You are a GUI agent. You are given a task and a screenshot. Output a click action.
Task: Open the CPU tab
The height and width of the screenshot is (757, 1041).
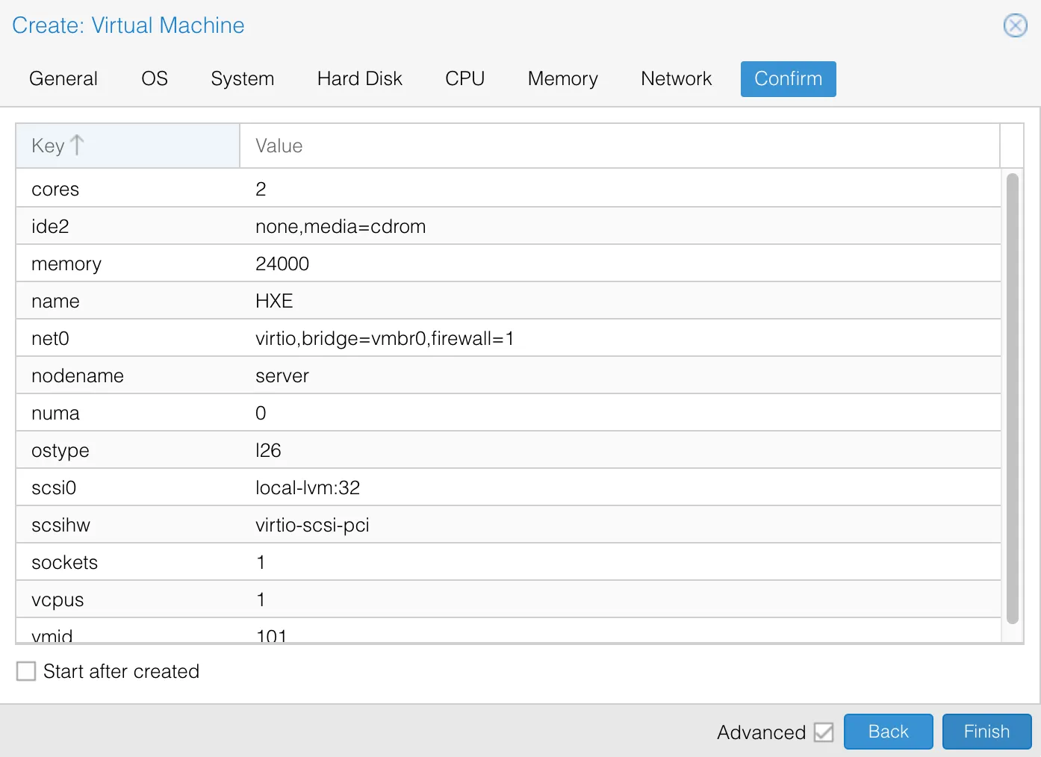tap(464, 79)
